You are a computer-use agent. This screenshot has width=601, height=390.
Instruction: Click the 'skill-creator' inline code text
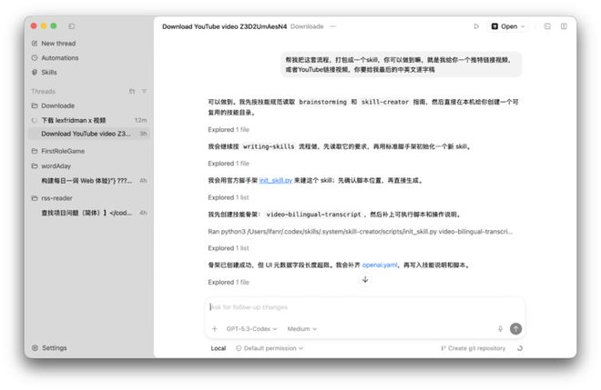385,102
